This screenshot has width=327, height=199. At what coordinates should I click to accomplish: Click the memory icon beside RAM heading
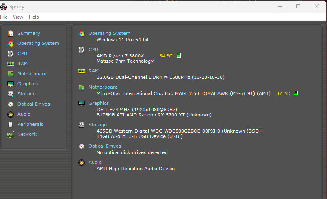click(x=82, y=71)
